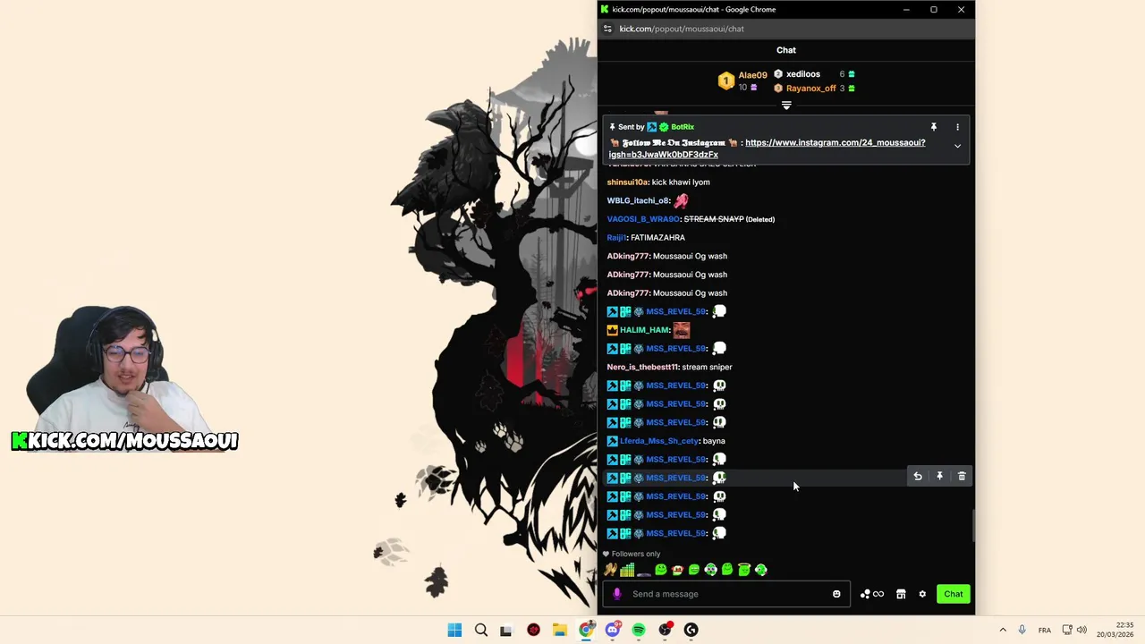1145x644 pixels.
Task: Open the chat shop icon
Action: point(901,594)
